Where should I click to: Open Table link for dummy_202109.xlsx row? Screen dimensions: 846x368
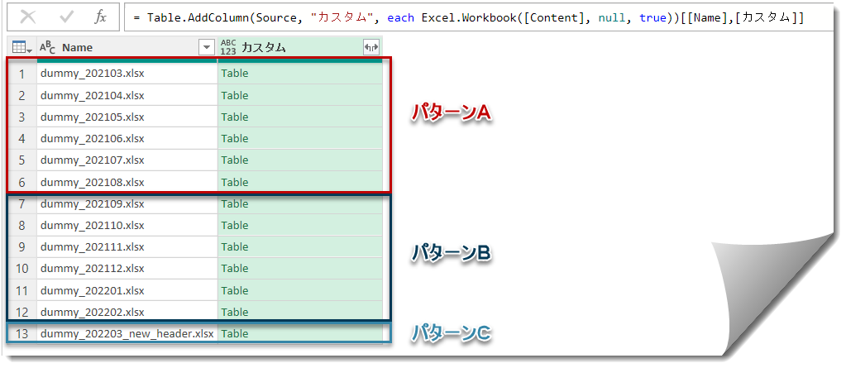[x=235, y=204]
